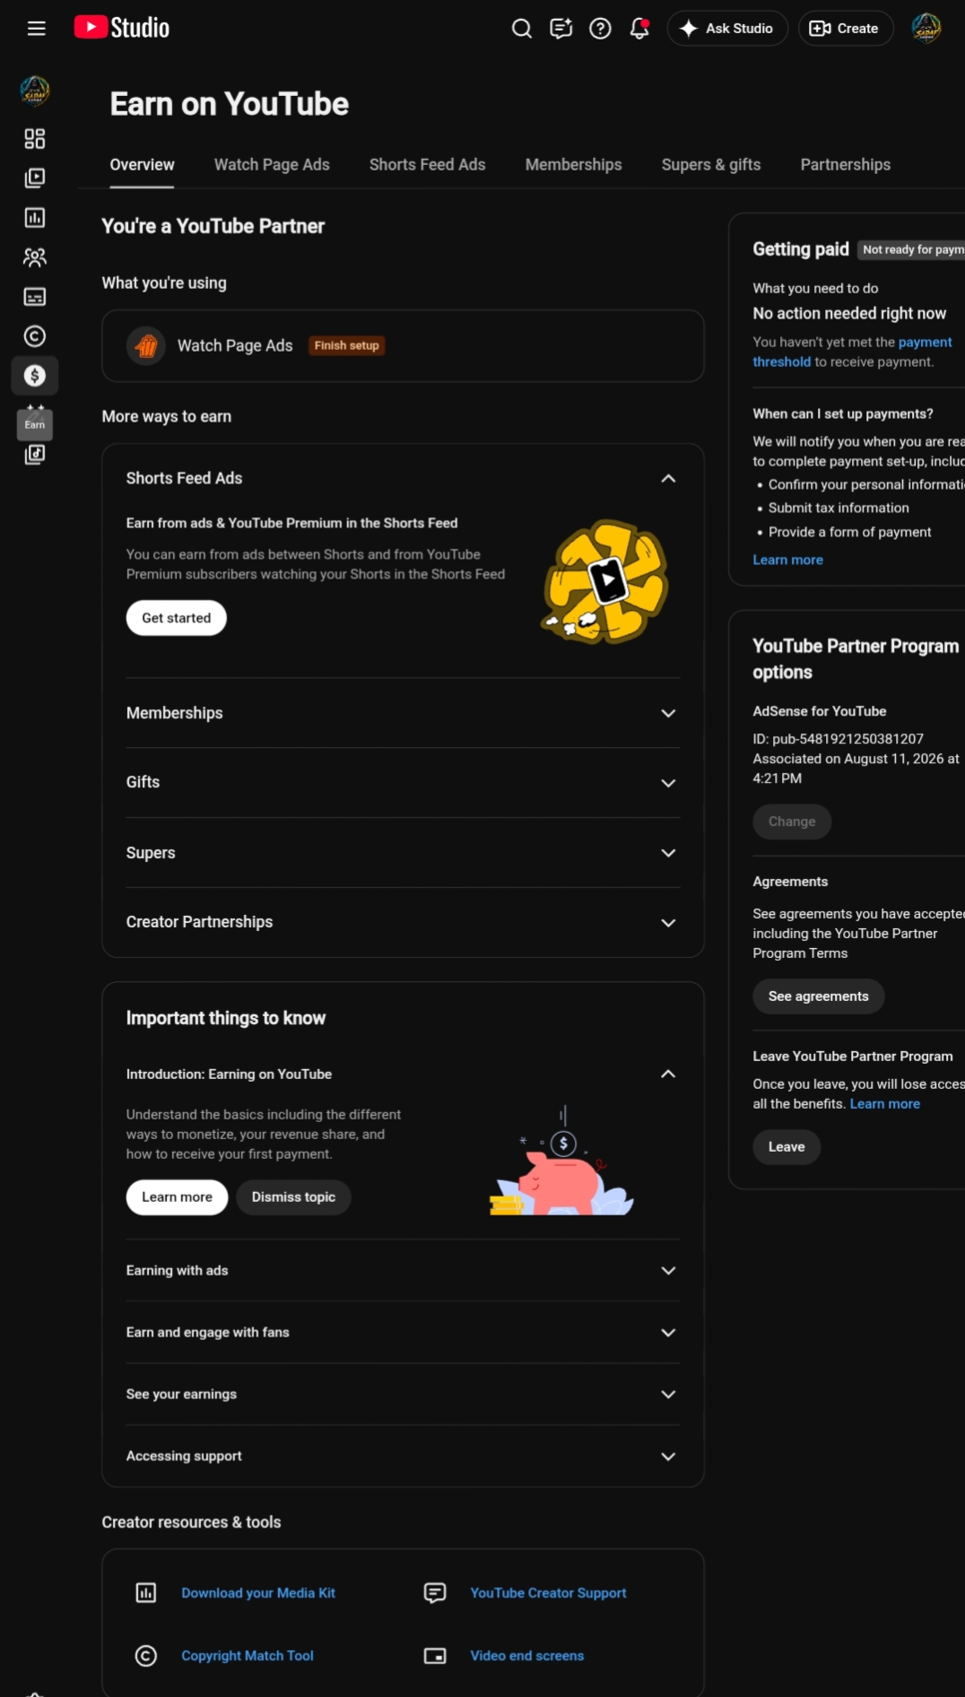Switch to the Supers & gifts tab

click(711, 165)
